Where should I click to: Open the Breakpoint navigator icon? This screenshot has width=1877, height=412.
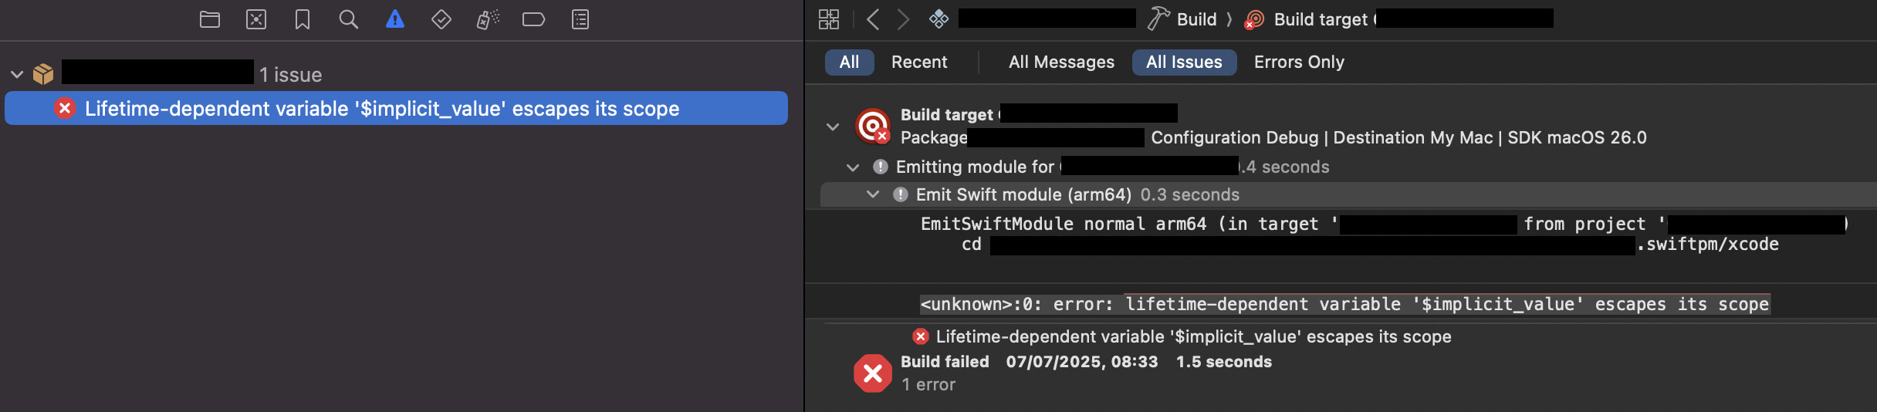point(533,19)
